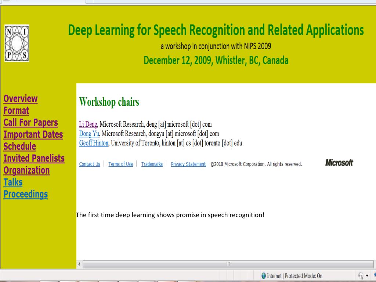The height and width of the screenshot is (282, 376).
Task: Open the Talks link
Action: click(x=13, y=182)
